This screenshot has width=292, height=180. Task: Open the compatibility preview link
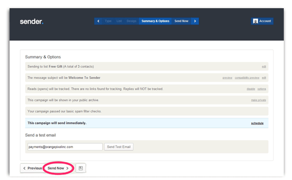[x=247, y=78]
